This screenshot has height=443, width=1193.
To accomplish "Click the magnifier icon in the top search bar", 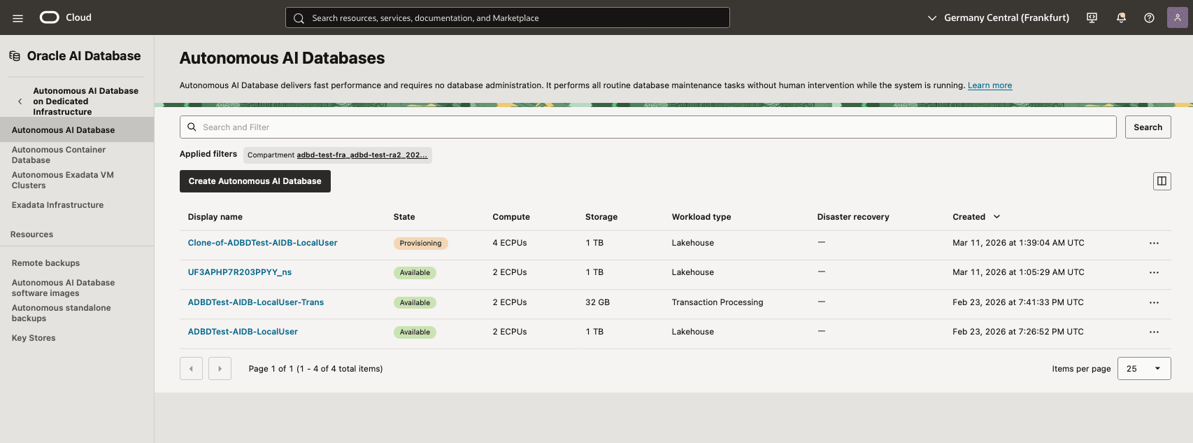I will coord(299,18).
